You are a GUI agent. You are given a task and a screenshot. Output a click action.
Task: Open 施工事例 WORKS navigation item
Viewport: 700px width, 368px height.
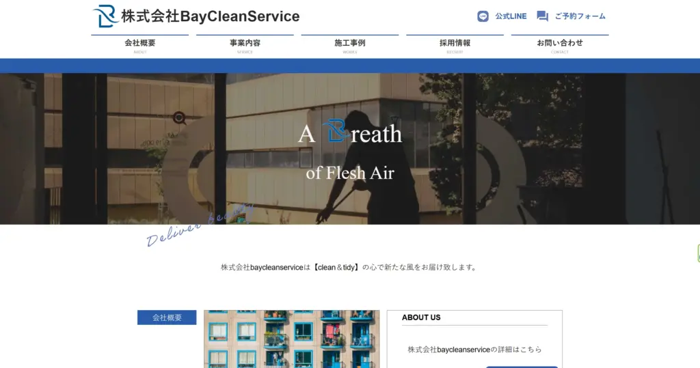pyautogui.click(x=349, y=45)
